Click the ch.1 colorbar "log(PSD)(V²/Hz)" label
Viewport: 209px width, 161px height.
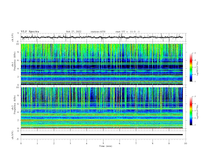click(198, 69)
